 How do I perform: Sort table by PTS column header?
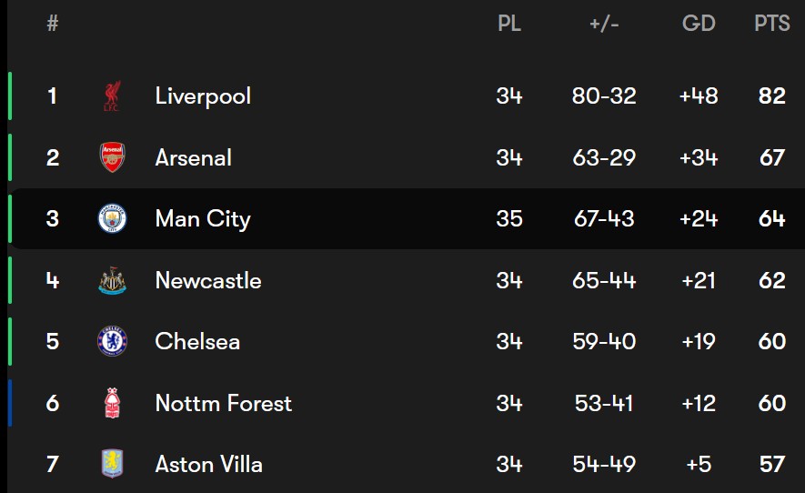click(x=771, y=23)
